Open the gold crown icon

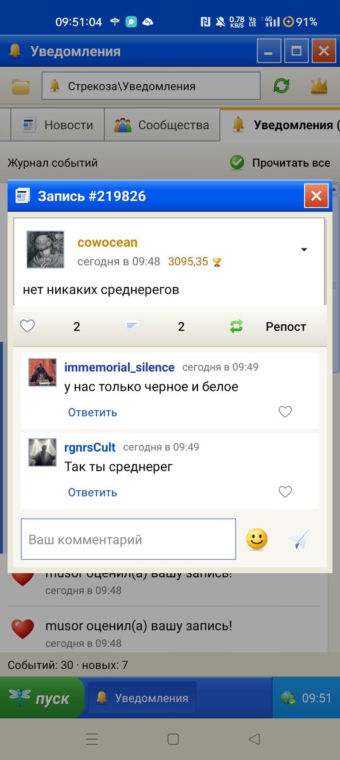click(318, 86)
